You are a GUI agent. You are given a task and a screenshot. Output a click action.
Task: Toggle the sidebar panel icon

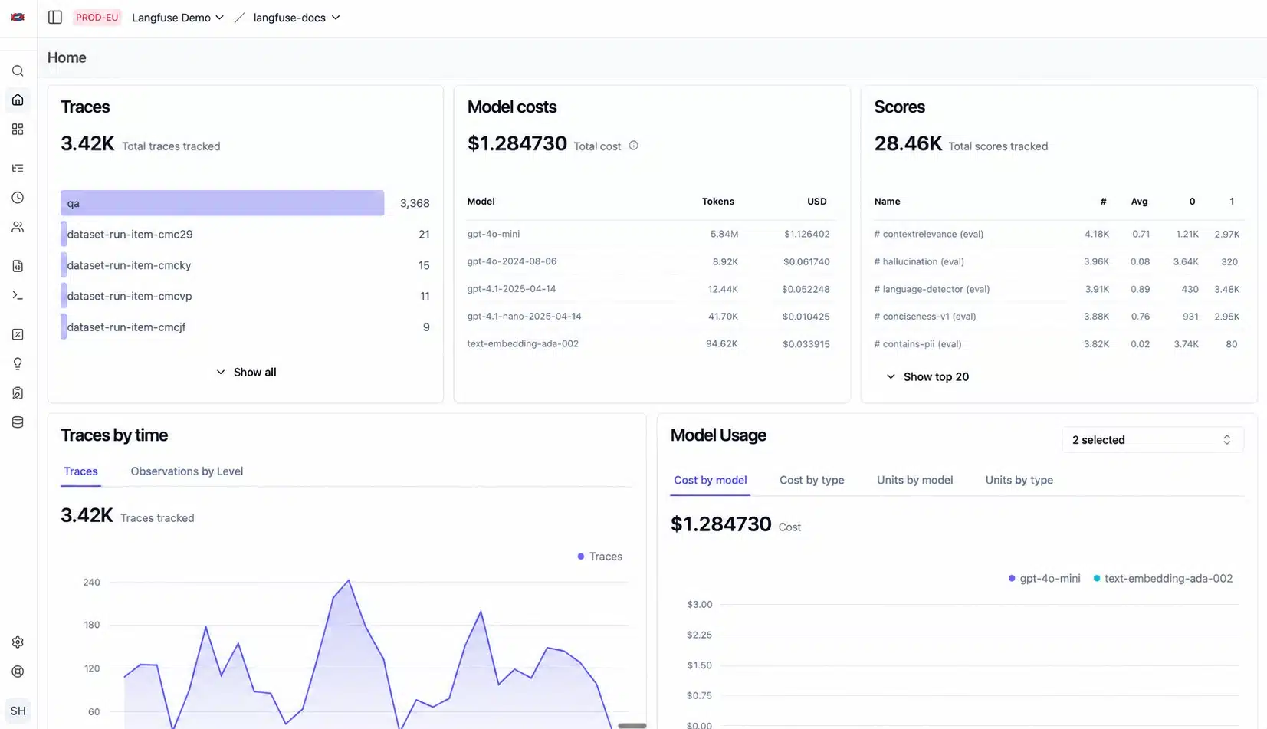[55, 17]
